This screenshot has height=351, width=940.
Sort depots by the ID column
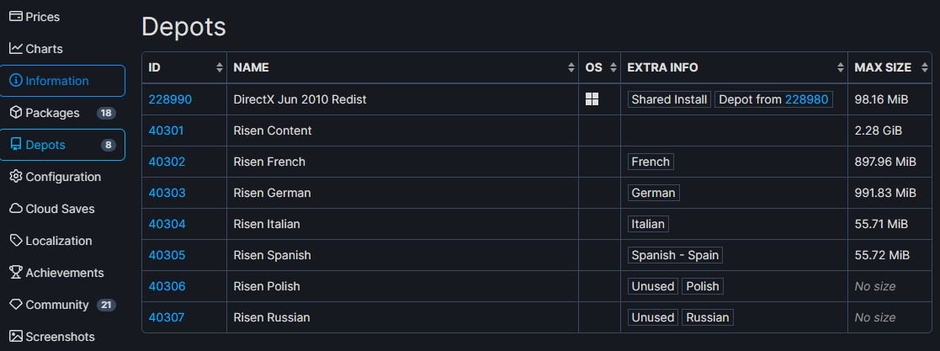(220, 67)
